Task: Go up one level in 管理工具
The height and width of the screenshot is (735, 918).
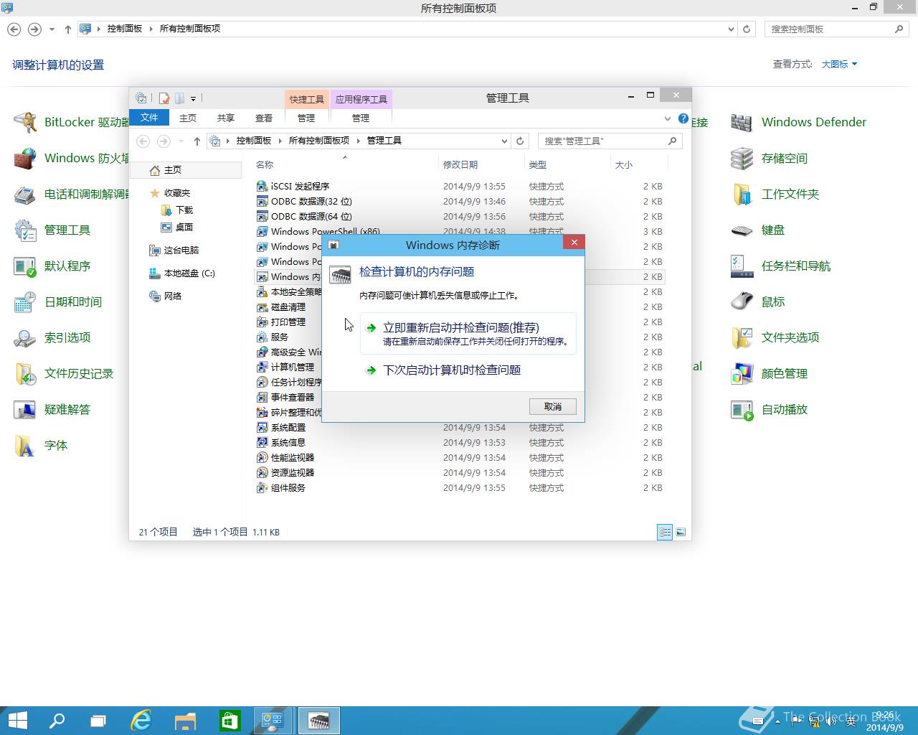Action: (x=197, y=141)
